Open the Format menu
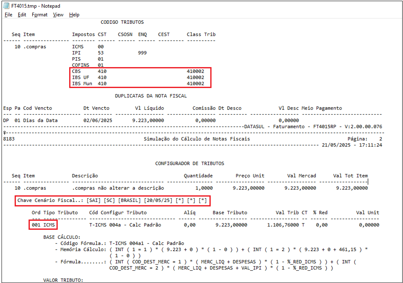Viewport: 403px width, 283px height. point(40,15)
